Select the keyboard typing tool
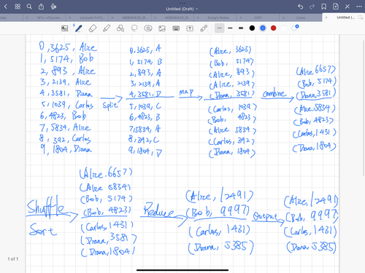The width and height of the screenshot is (365, 273). coord(176,28)
